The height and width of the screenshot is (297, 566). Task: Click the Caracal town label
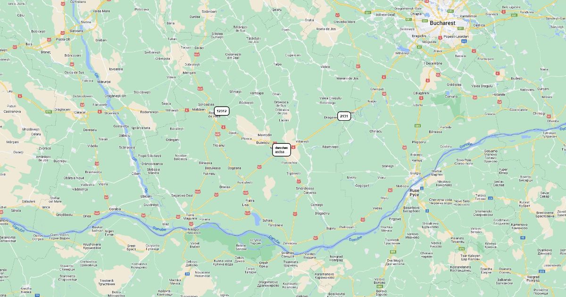pyautogui.click(x=80, y=113)
